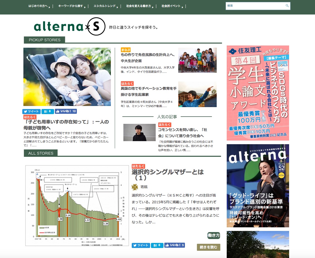Click the いいね! 5 like icon at the bottom
This screenshot has height=258, width=315.
point(175,245)
